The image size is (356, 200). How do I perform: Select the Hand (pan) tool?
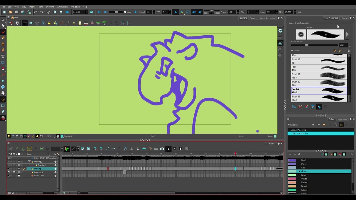(x=3, y=93)
